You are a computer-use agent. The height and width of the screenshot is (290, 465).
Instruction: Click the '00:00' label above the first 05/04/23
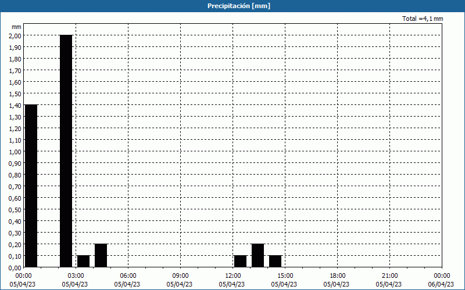click(23, 276)
